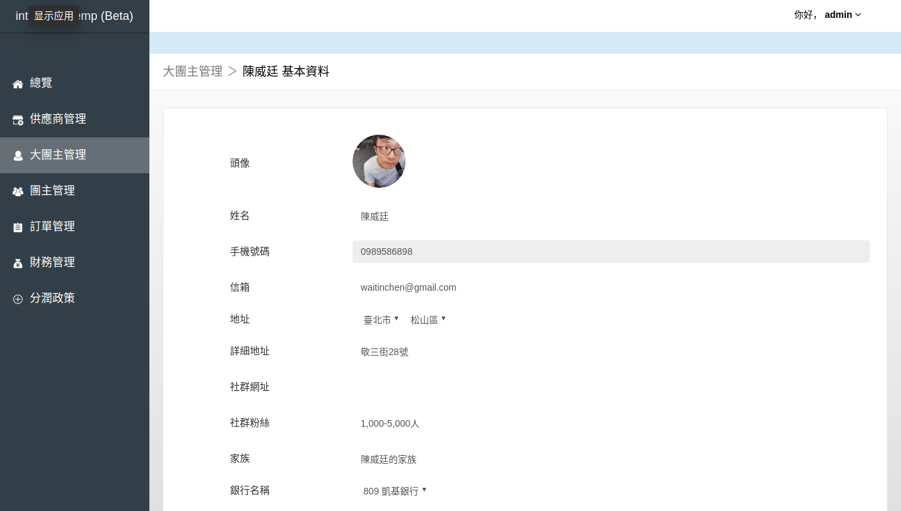Click the money bag icon beside 財務管理
Image resolution: width=901 pixels, height=511 pixels.
point(18,263)
